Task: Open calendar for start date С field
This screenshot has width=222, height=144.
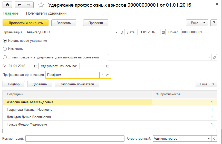Action: (x=36, y=66)
